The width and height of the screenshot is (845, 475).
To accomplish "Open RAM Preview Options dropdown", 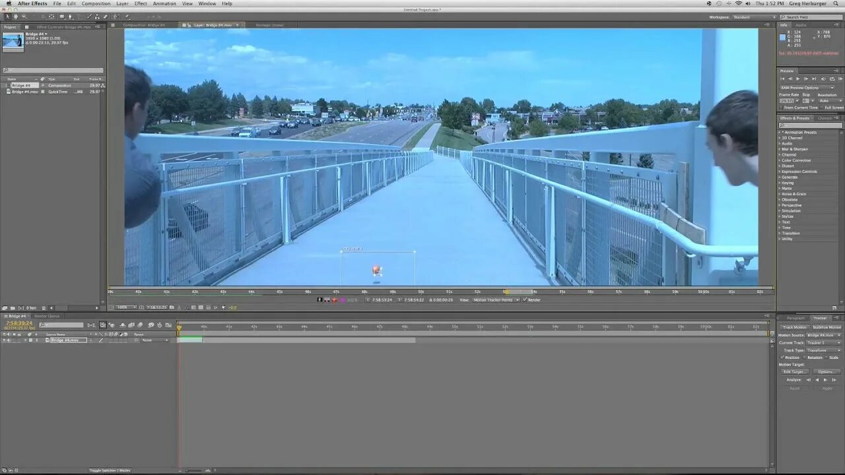I will tap(807, 88).
